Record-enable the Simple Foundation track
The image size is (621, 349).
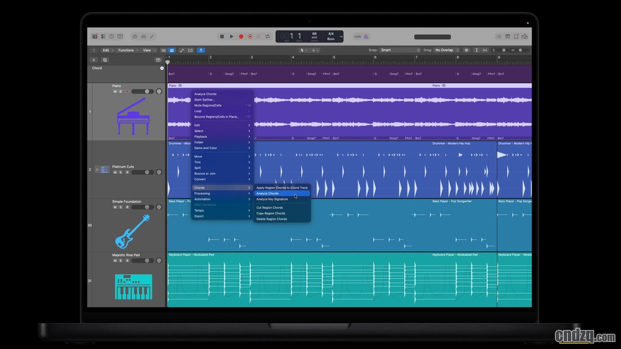(x=127, y=207)
